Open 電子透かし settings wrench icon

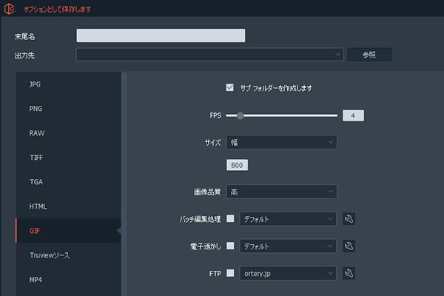350,246
